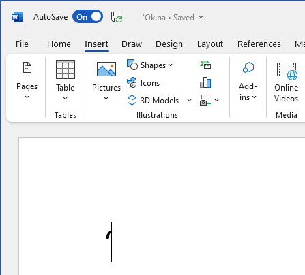Click the Online Videos label

287,93
